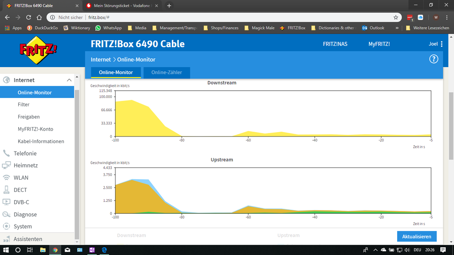This screenshot has height=255, width=454.
Task: Click the page vertical scrollbar thumb
Action: pos(451,126)
